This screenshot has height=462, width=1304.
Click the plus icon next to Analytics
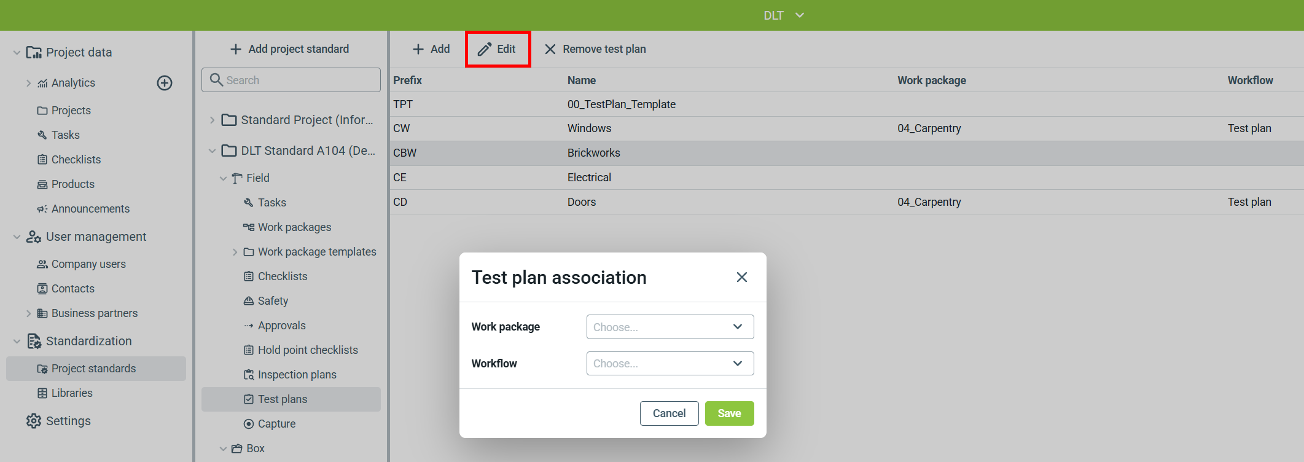tap(165, 83)
